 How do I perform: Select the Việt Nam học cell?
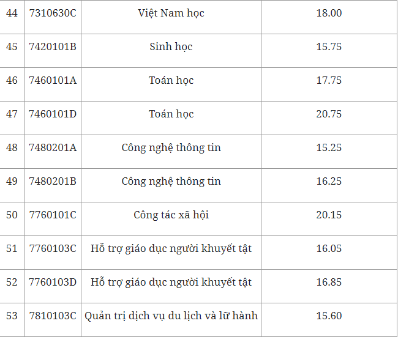click(171, 13)
